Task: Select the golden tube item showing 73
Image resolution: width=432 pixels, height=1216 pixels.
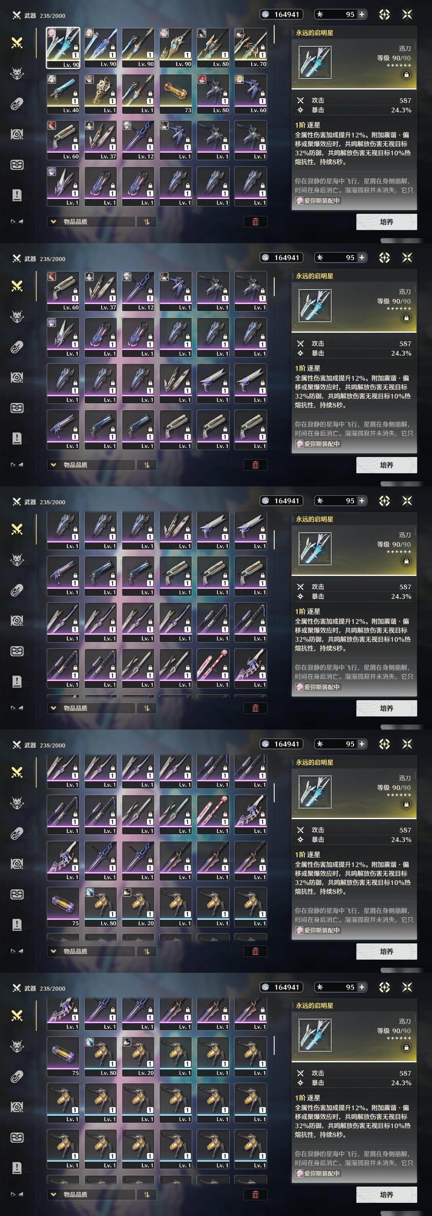Action: pos(175,94)
